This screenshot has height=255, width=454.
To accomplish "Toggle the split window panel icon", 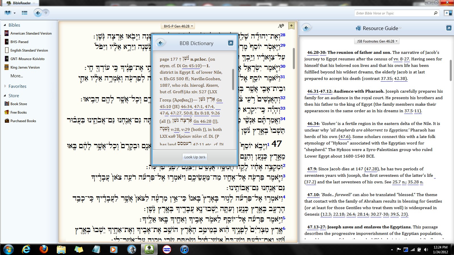I will [x=448, y=13].
